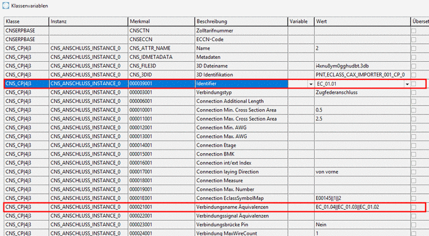Open the Variable dropdown in Identifier row

[311, 84]
